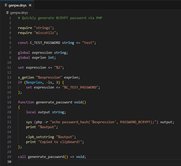
Task: Click line number 30 in the gutter
Action: pos(9,162)
